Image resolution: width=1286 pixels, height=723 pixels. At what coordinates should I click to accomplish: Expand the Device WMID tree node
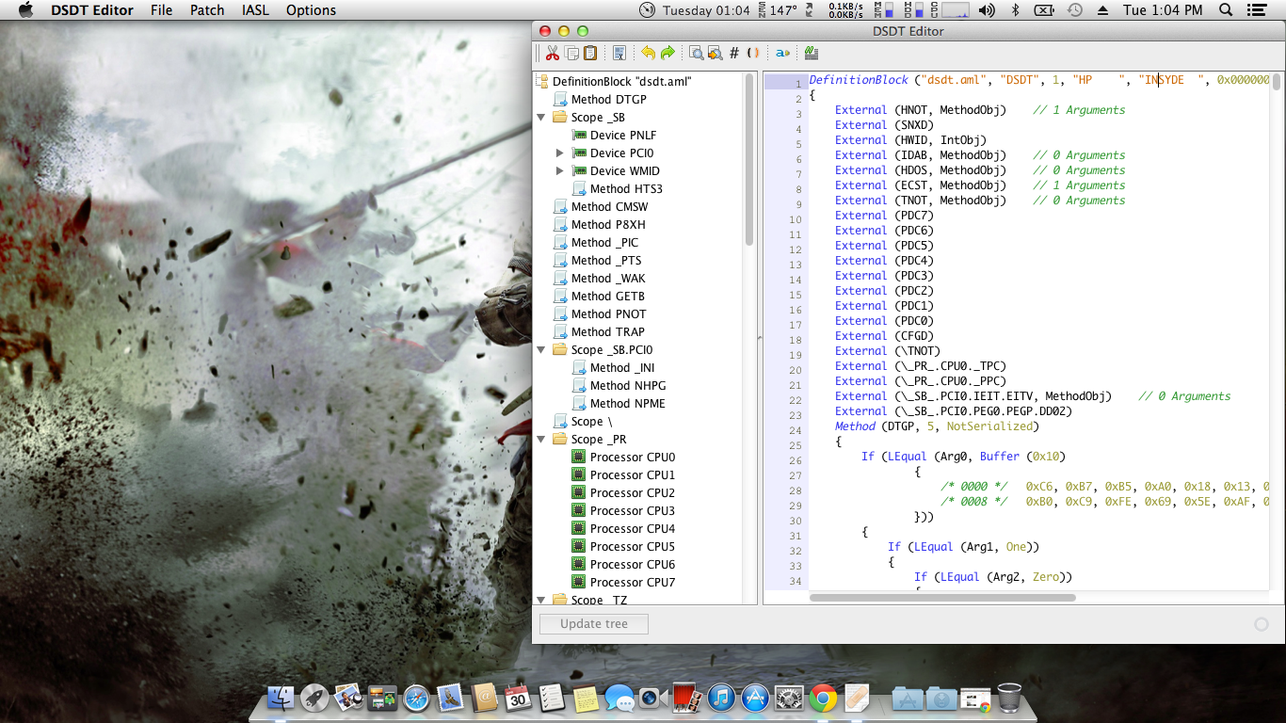click(x=560, y=170)
